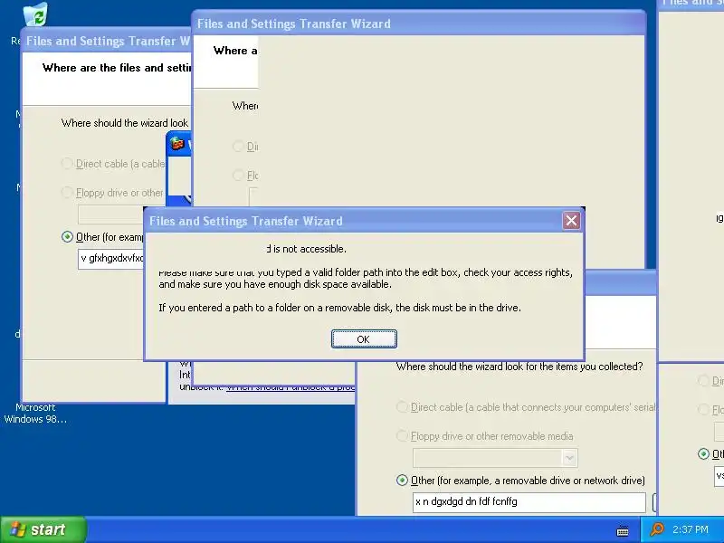Select Floppy drive radio in left wizard
The image size is (724, 543).
[x=67, y=192]
